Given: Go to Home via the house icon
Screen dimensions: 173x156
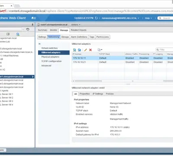Looking at the screenshot, I should pos(32,18).
